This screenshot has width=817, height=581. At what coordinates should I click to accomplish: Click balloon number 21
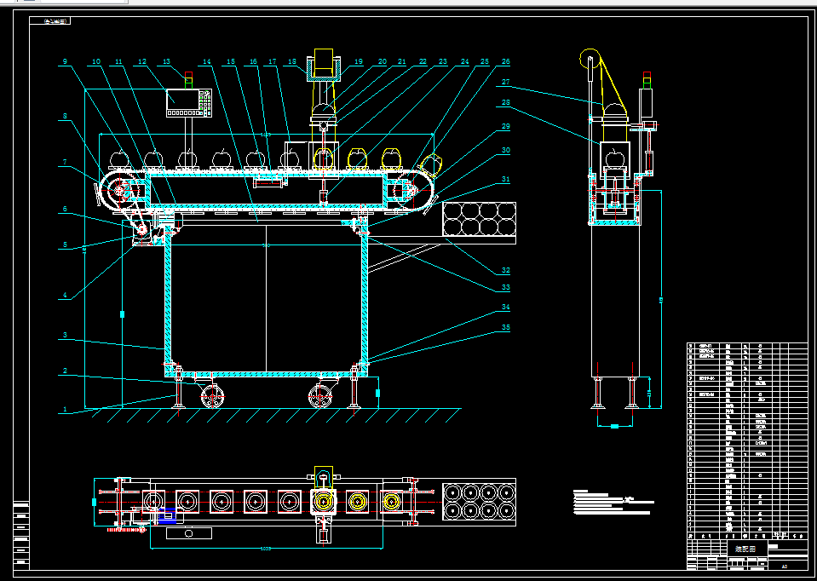[402, 61]
